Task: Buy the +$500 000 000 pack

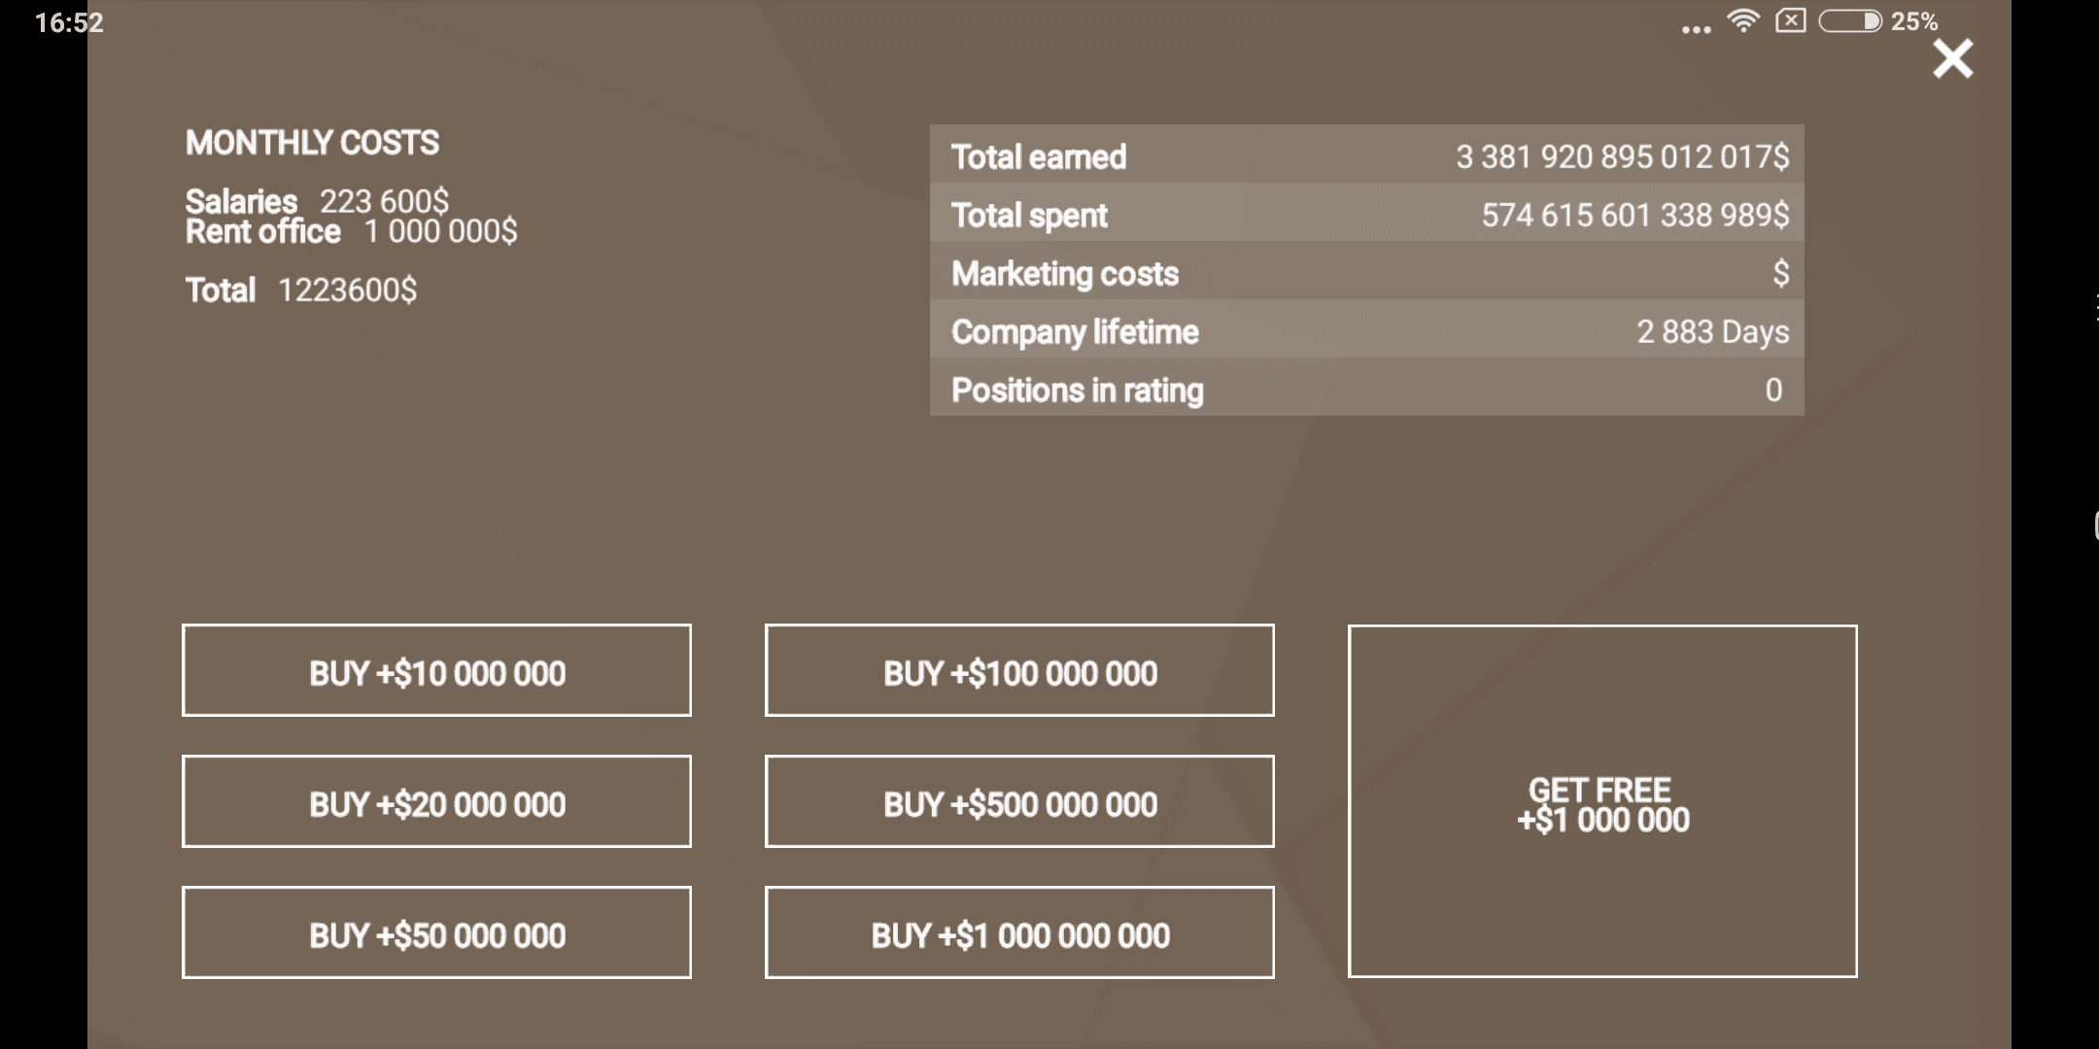Action: pyautogui.click(x=1019, y=801)
